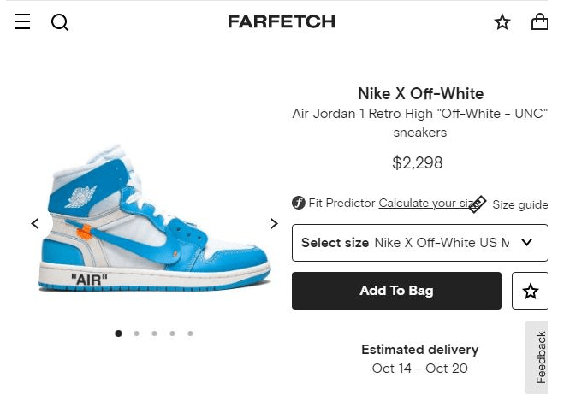Show the previous product image
This screenshot has width=564, height=419.
point(34,223)
